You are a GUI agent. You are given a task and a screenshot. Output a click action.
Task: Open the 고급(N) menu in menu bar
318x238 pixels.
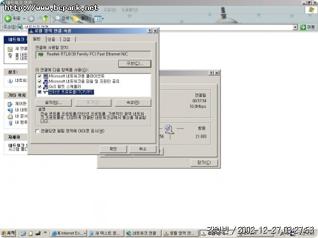110,10
